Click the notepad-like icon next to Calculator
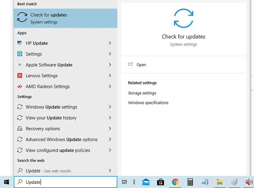254x188 pixels. 205,182
